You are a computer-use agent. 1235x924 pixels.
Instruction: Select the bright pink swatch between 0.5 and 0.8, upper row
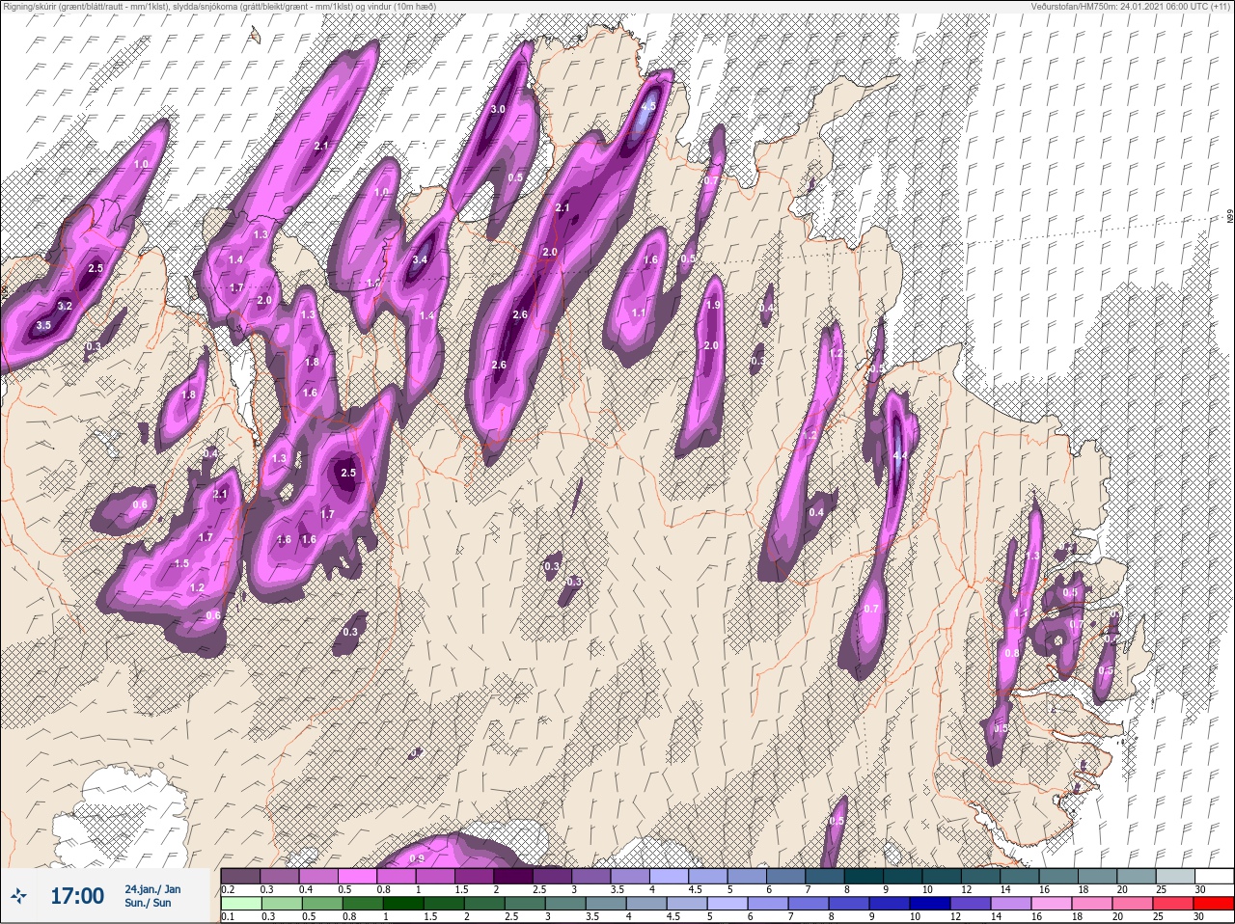(359, 876)
